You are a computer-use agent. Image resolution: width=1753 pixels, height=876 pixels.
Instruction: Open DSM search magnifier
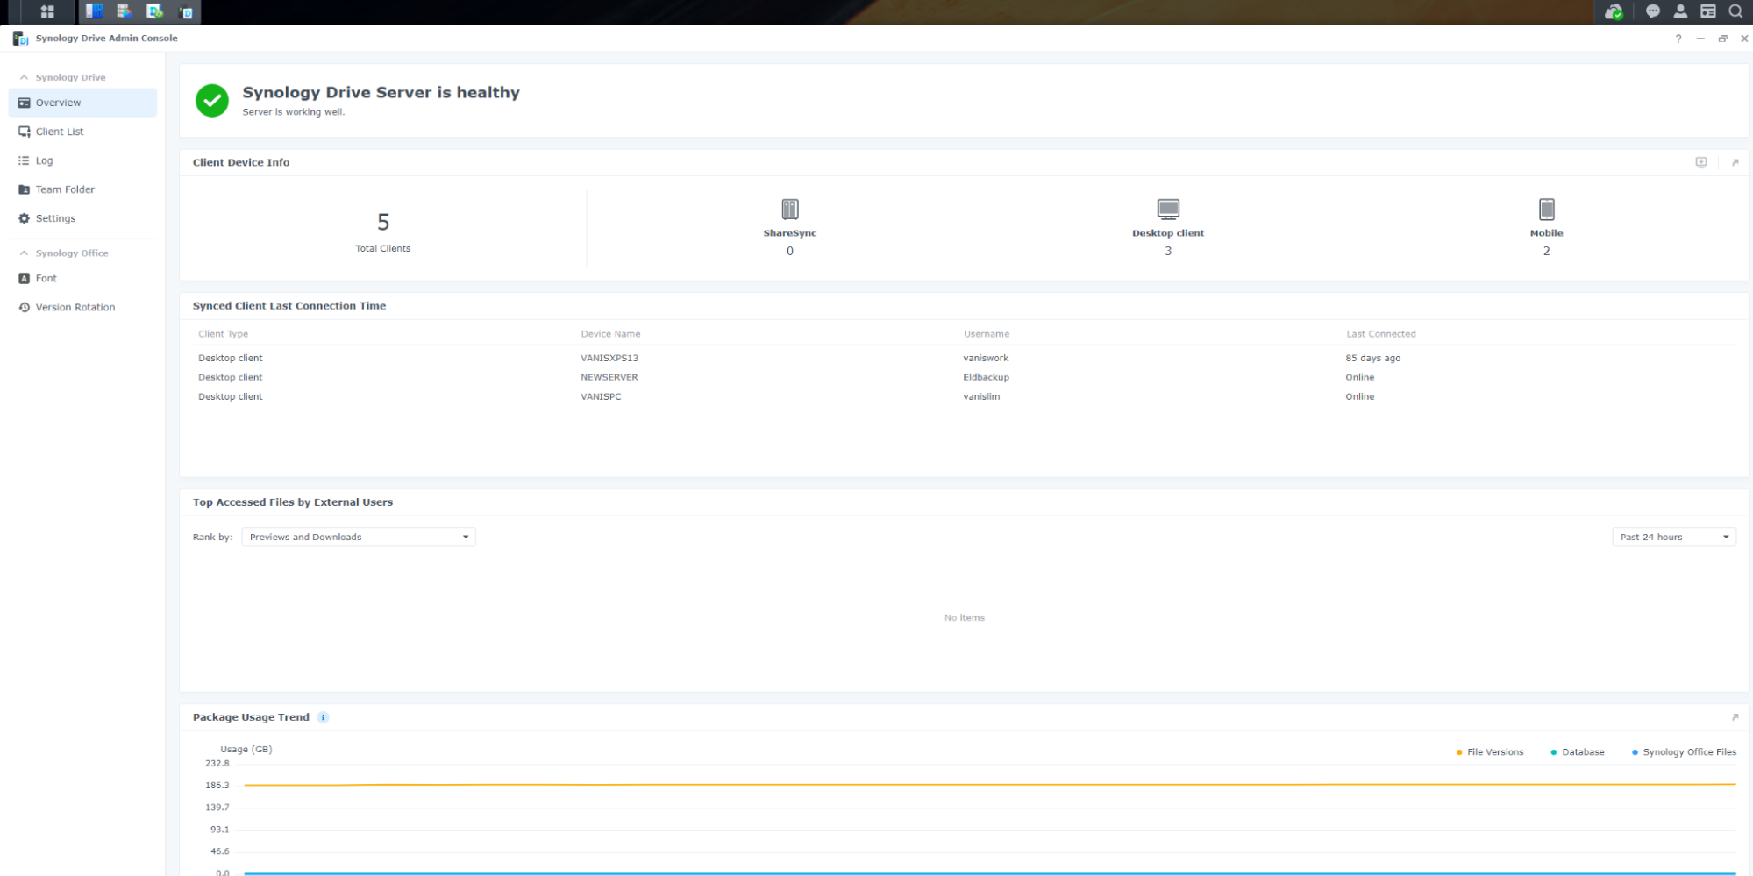[x=1735, y=11]
